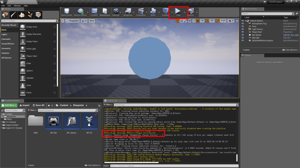This screenshot has height=168, width=300.
Task: Click the Search Classes input field
Action: point(30,21)
